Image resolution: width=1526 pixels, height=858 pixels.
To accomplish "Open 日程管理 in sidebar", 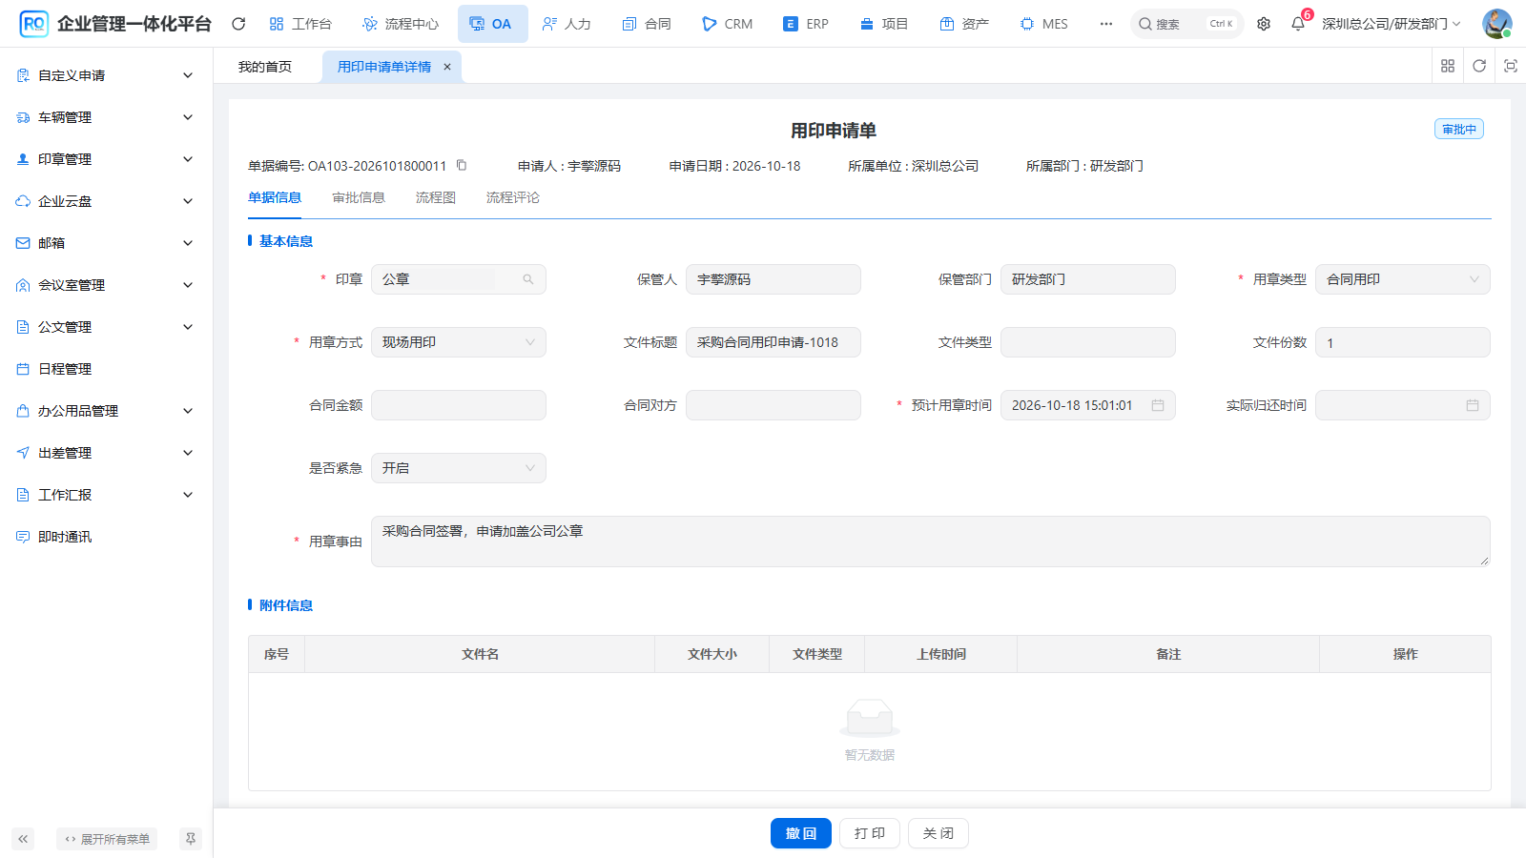I will click(106, 369).
